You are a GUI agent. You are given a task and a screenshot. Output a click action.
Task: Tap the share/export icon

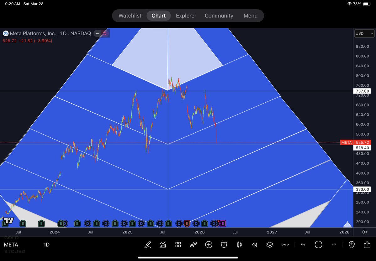pos(367,244)
